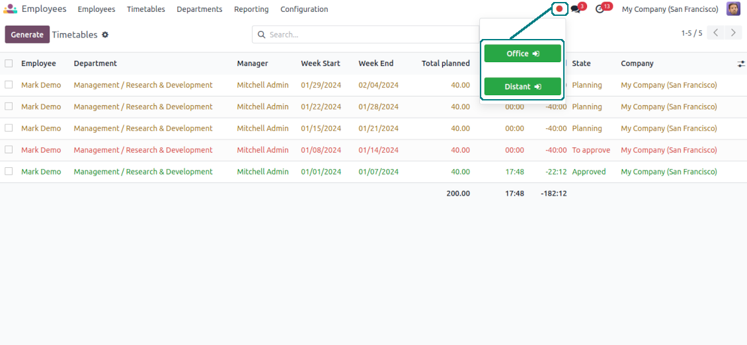Open the Timetables gear settings icon
The height and width of the screenshot is (345, 747).
click(105, 35)
